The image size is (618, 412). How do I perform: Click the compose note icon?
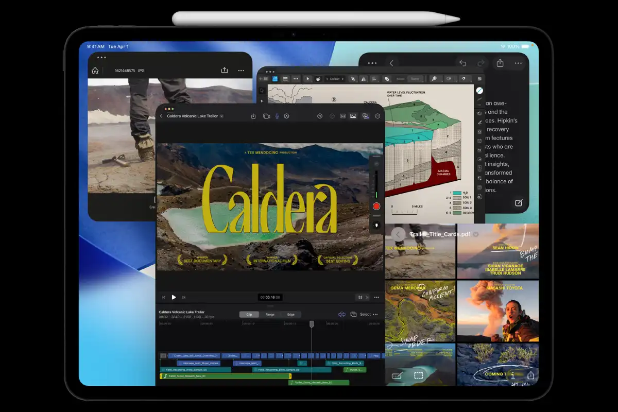click(519, 202)
